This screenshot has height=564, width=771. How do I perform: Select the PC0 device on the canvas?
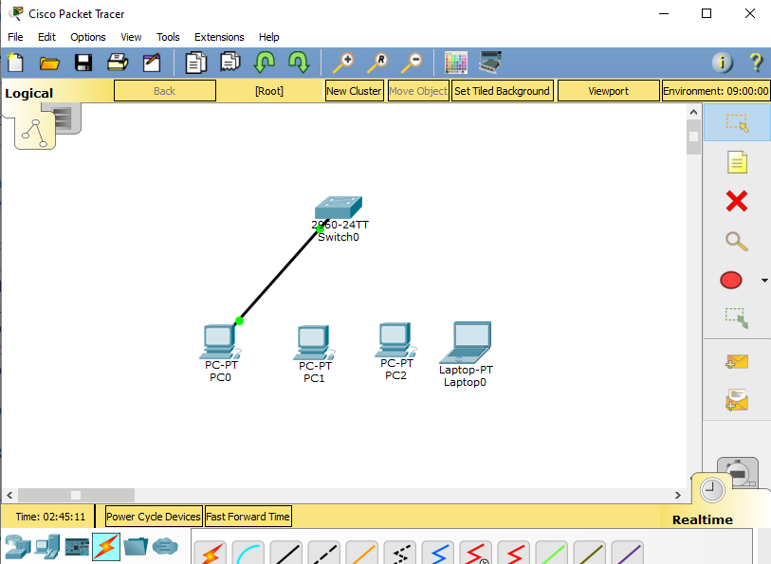tap(220, 342)
